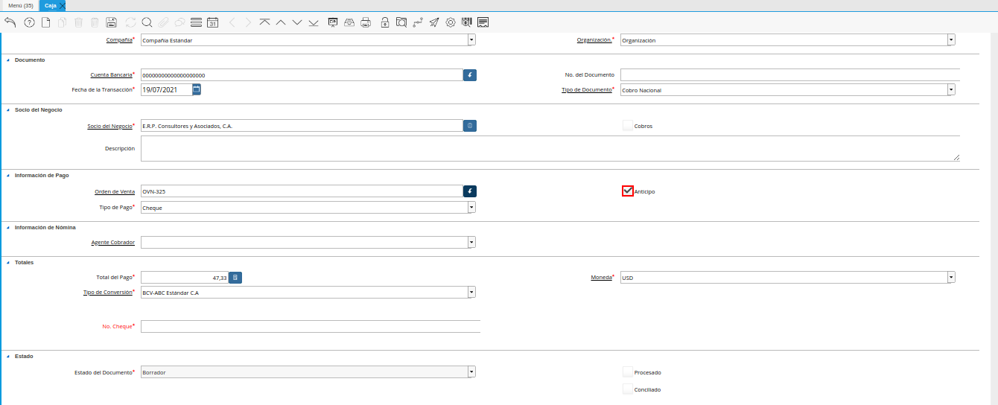
Task: Move to next record down arrow
Action: 297,22
